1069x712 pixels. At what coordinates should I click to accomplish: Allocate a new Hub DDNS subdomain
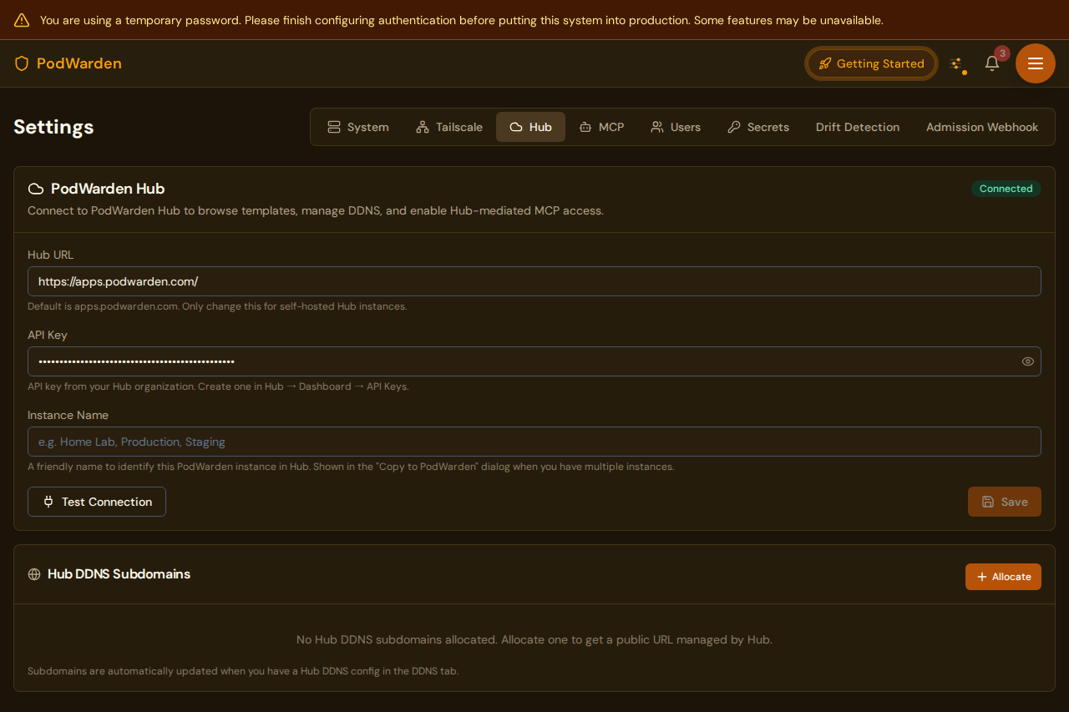click(x=1003, y=576)
